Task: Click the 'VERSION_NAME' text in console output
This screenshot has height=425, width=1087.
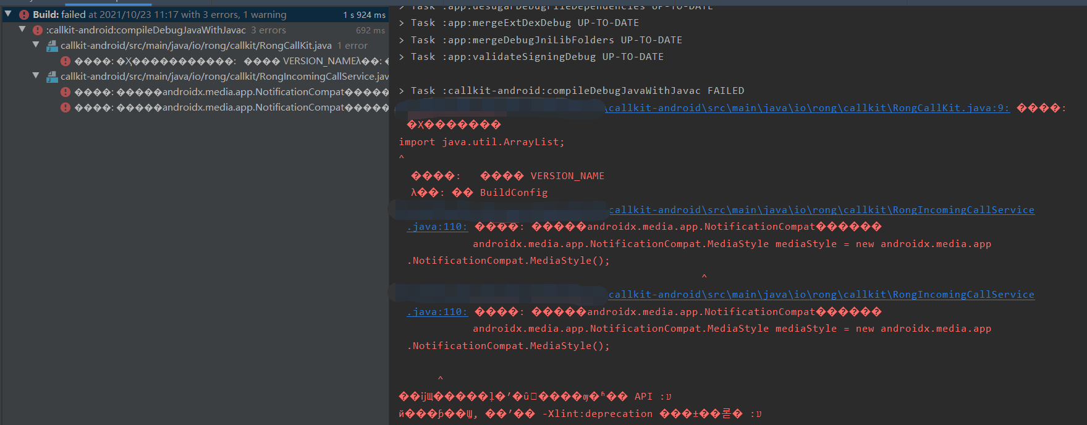Action: [x=567, y=176]
